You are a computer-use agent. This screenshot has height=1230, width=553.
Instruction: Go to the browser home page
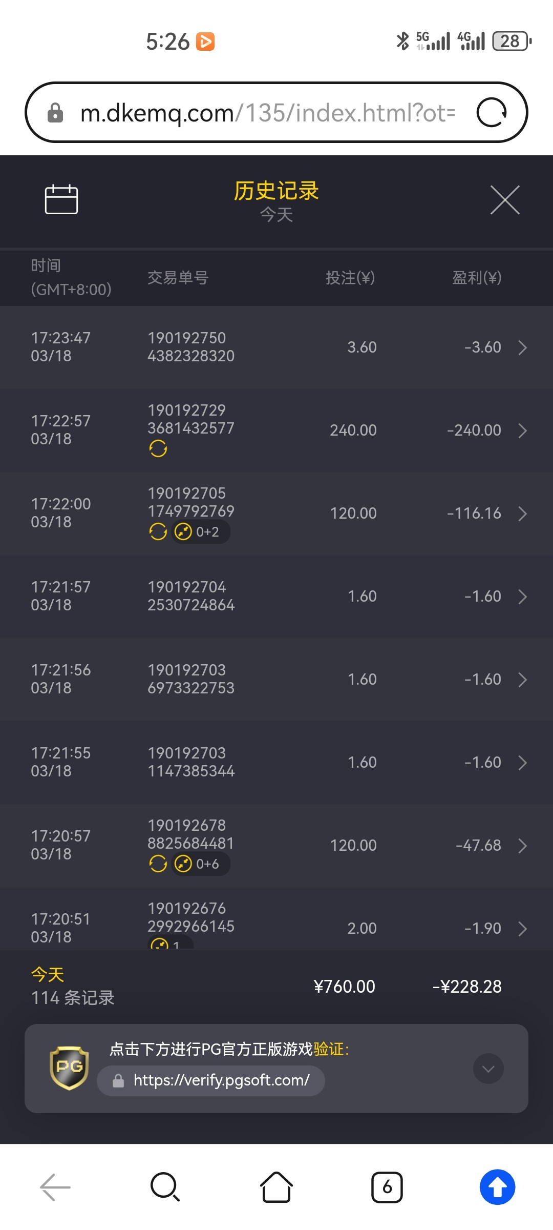pyautogui.click(x=276, y=1187)
